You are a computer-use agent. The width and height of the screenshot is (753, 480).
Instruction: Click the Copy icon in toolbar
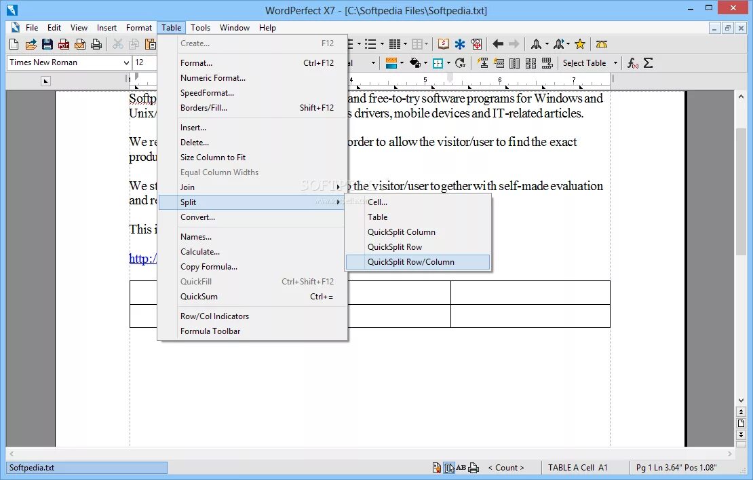click(134, 44)
